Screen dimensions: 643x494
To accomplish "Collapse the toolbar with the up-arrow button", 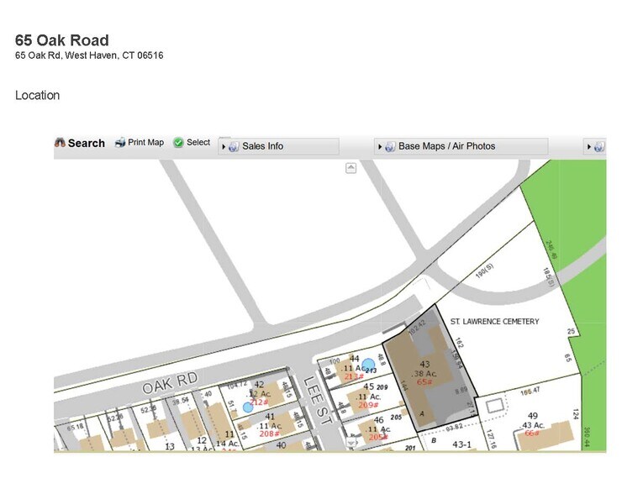I will tap(351, 168).
